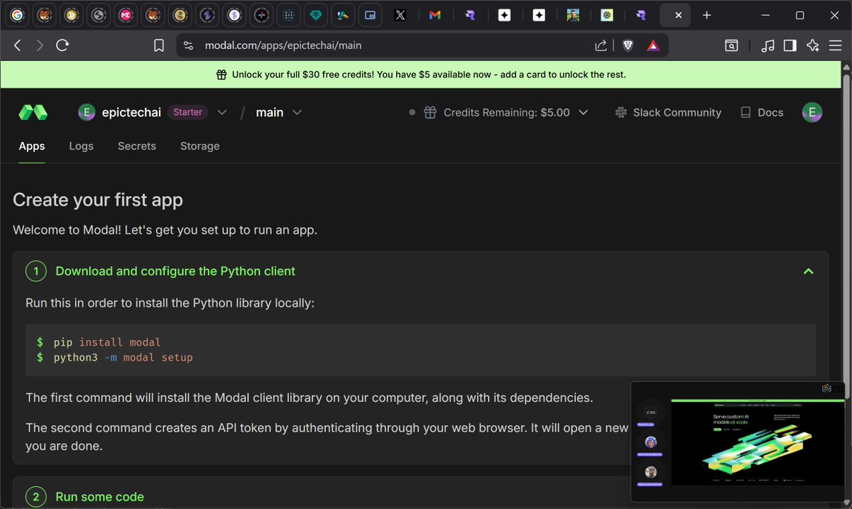The width and height of the screenshot is (852, 509).
Task: Click the epictechai workspace avatar E
Action: pyautogui.click(x=87, y=112)
